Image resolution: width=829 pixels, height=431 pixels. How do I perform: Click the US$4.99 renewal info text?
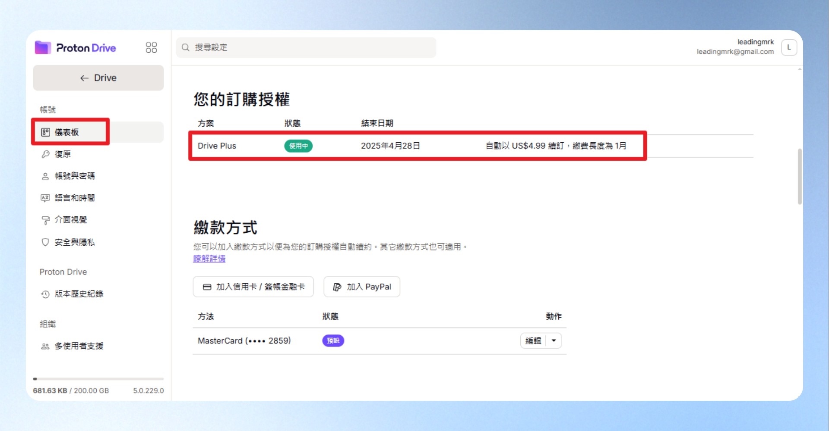pyautogui.click(x=556, y=146)
